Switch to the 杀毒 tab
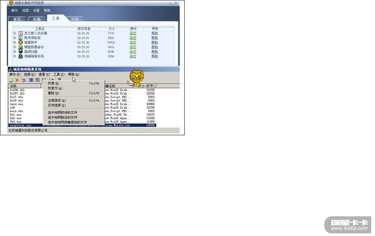This screenshot has width=375, height=236. (x=37, y=19)
